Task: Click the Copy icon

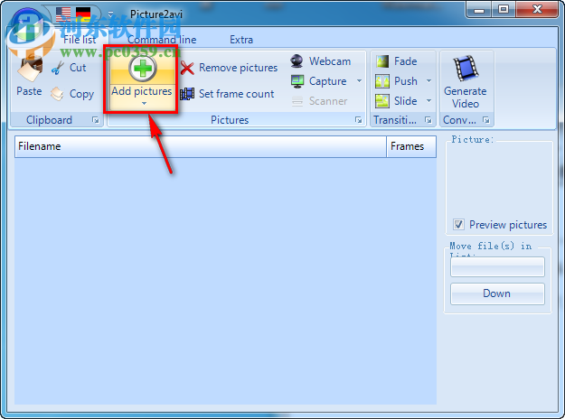Action: (57, 94)
